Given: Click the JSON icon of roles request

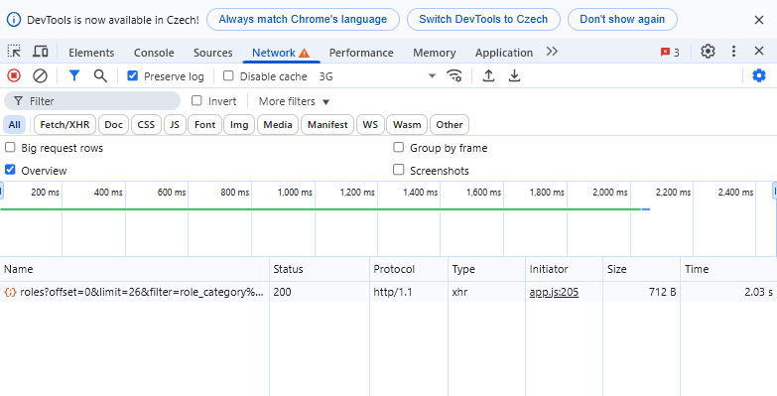Looking at the screenshot, I should coord(10,293).
